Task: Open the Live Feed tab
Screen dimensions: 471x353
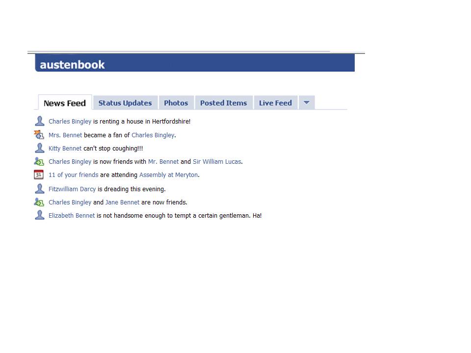Action: (x=275, y=103)
